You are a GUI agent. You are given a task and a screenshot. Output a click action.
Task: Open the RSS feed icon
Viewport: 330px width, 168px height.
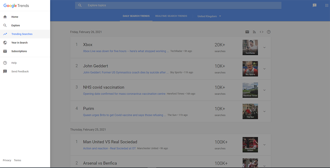pos(254,32)
